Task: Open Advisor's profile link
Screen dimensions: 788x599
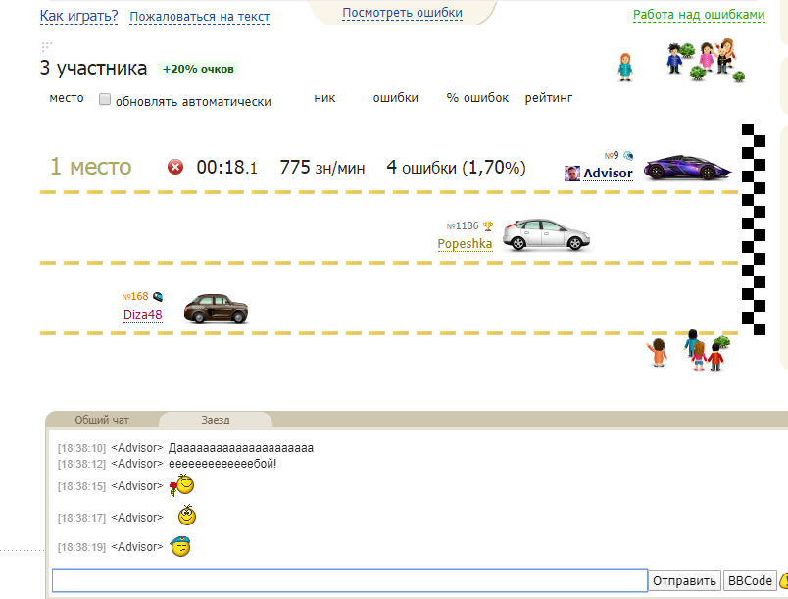Action: 608,174
